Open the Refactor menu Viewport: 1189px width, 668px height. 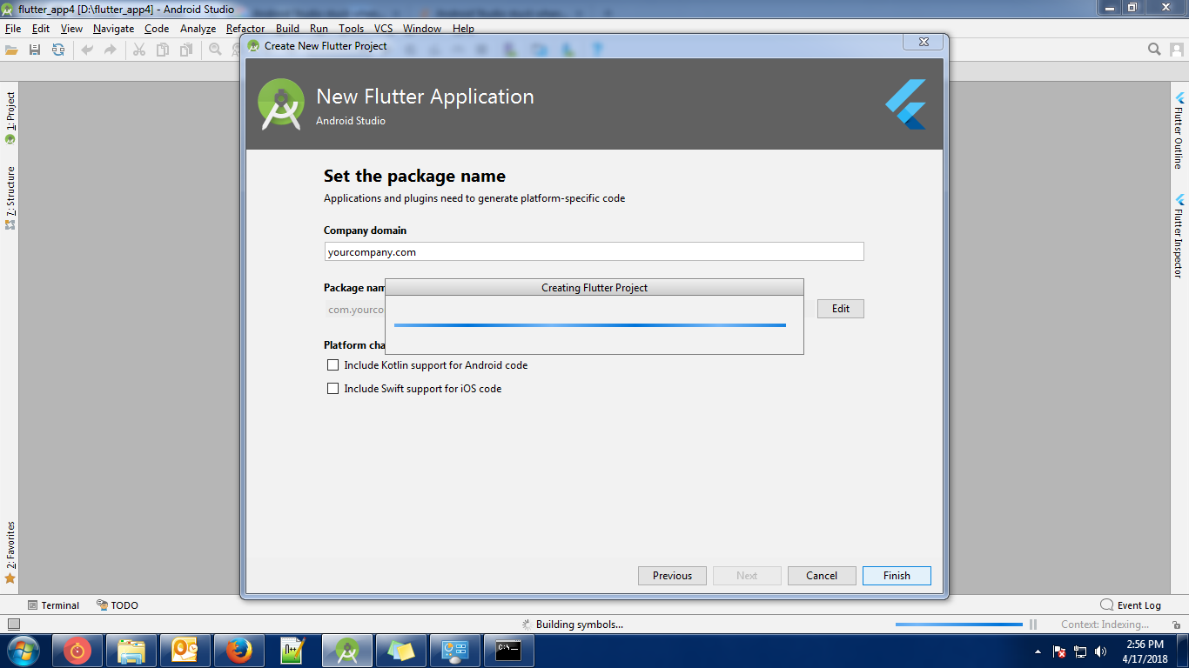point(245,29)
